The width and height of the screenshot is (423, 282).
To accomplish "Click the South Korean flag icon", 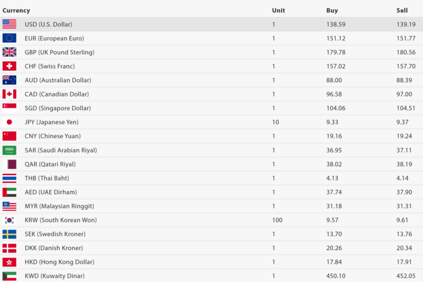I will point(9,220).
